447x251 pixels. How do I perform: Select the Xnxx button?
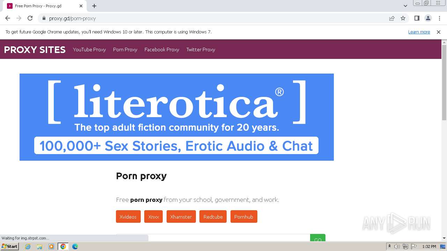tap(153, 216)
